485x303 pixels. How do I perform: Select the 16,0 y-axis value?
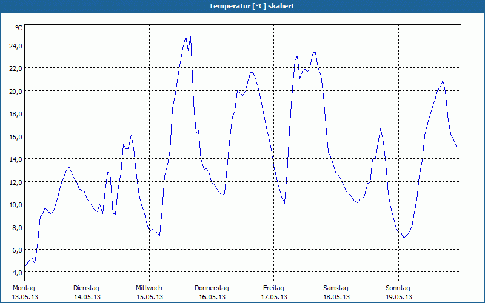(x=16, y=136)
